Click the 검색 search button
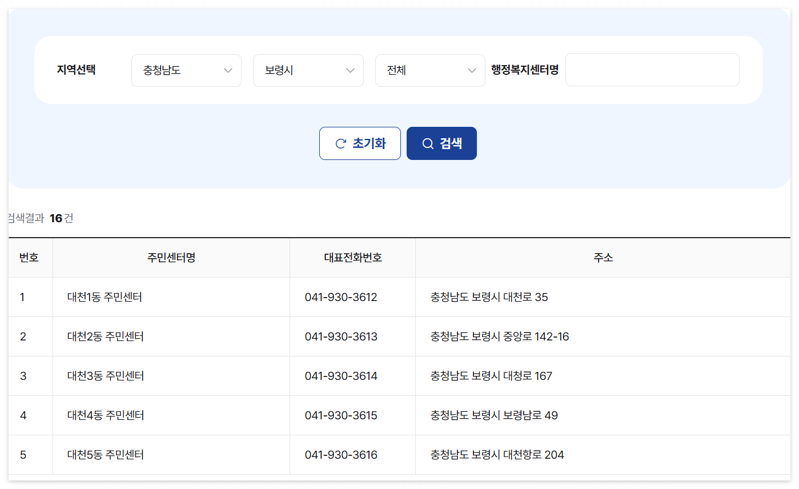The width and height of the screenshot is (799, 489). (441, 143)
